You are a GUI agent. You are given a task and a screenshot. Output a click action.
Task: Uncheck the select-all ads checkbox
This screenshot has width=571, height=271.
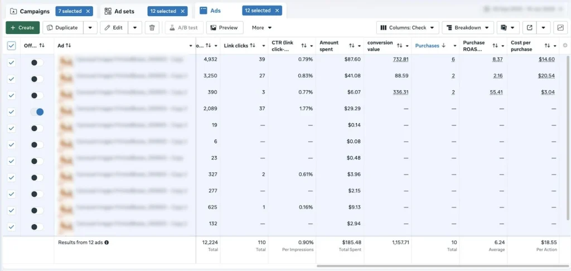(x=11, y=46)
